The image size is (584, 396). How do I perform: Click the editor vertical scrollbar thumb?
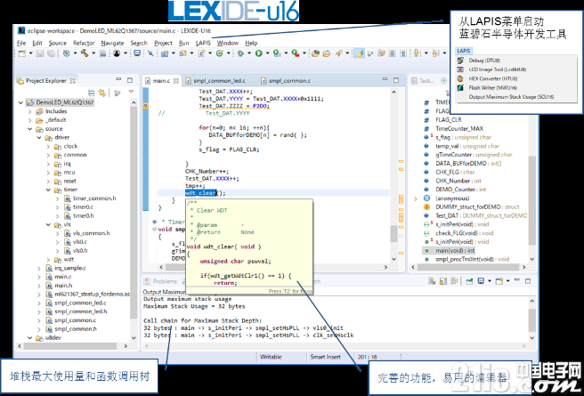[x=393, y=233]
